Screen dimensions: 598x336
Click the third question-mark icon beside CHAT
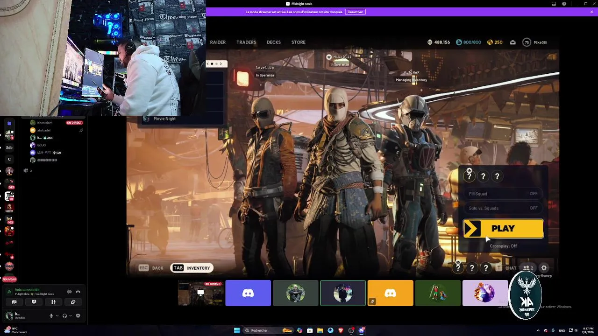point(486,268)
